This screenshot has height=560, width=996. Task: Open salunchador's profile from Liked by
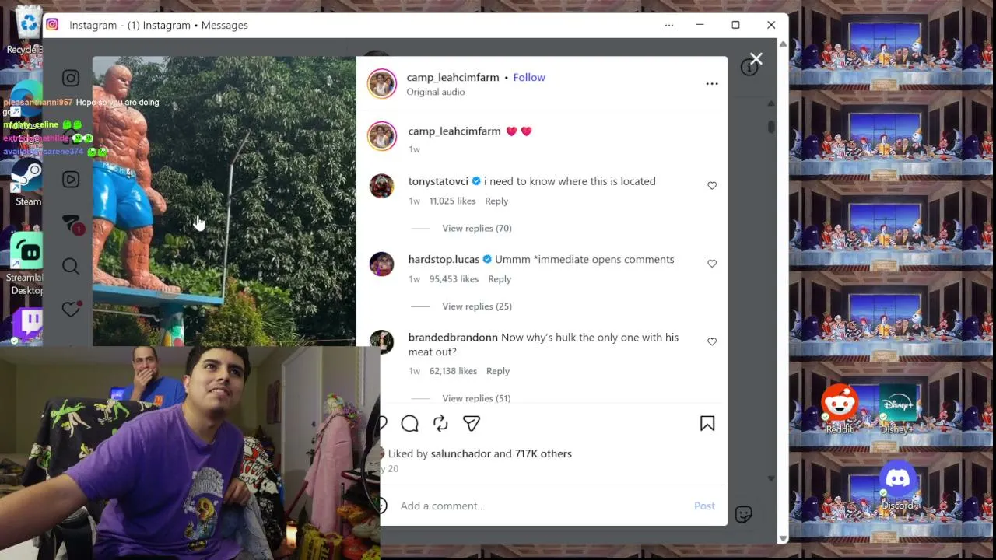pos(461,453)
